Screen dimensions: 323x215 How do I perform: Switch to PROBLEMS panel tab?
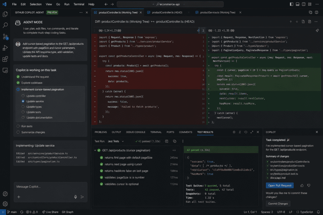click(101, 132)
